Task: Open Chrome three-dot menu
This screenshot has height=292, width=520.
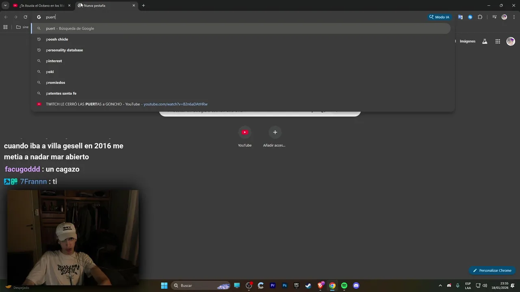Action: pyautogui.click(x=514, y=17)
